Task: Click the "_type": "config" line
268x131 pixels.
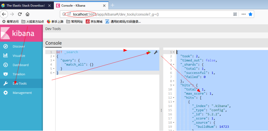Action: (x=210, y=110)
